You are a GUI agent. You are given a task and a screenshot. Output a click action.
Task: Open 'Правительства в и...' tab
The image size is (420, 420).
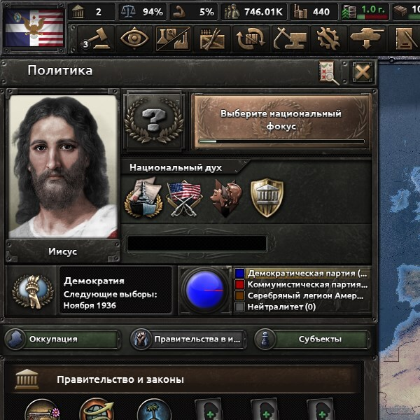(x=188, y=339)
